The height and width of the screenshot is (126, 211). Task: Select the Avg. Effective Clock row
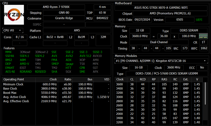[56, 101]
